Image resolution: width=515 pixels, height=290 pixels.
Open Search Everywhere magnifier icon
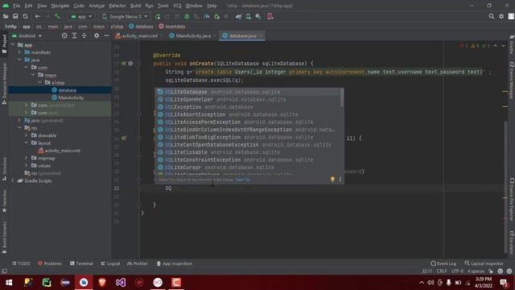point(492,16)
